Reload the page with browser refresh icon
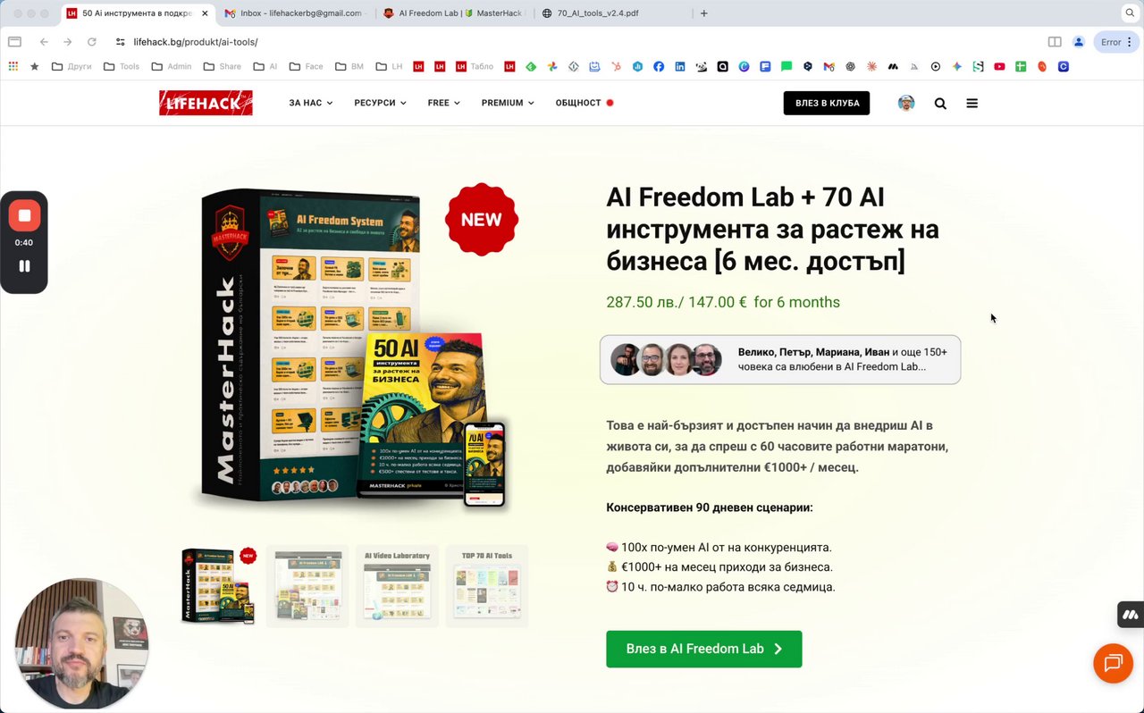Viewport: 1144px width, 713px height. (x=91, y=42)
